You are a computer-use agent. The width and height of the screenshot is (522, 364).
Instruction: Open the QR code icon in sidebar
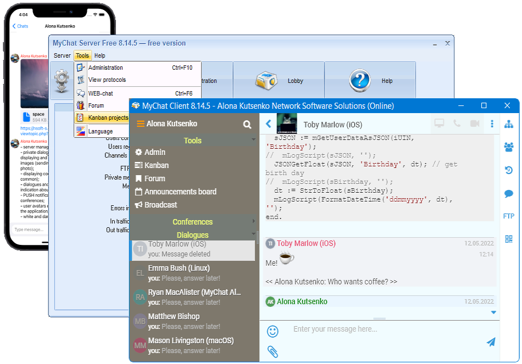(508, 238)
